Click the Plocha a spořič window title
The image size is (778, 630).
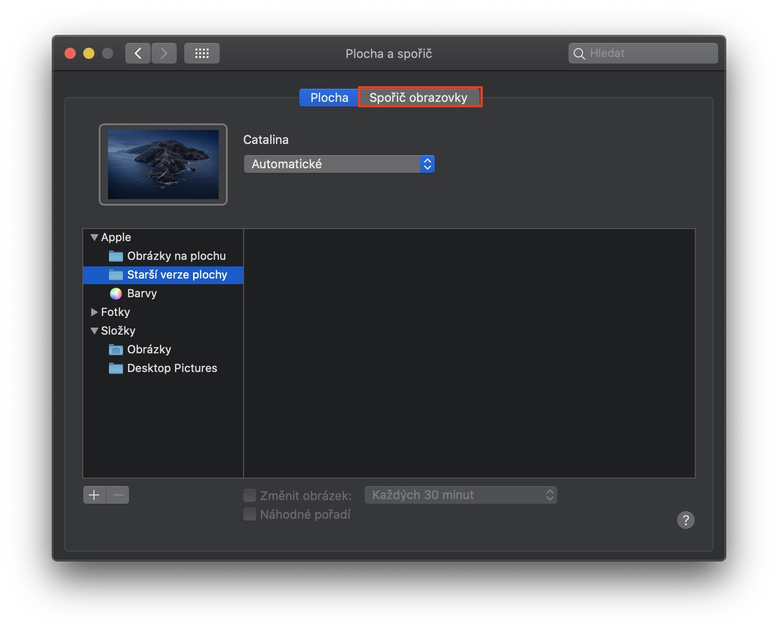[x=389, y=54]
